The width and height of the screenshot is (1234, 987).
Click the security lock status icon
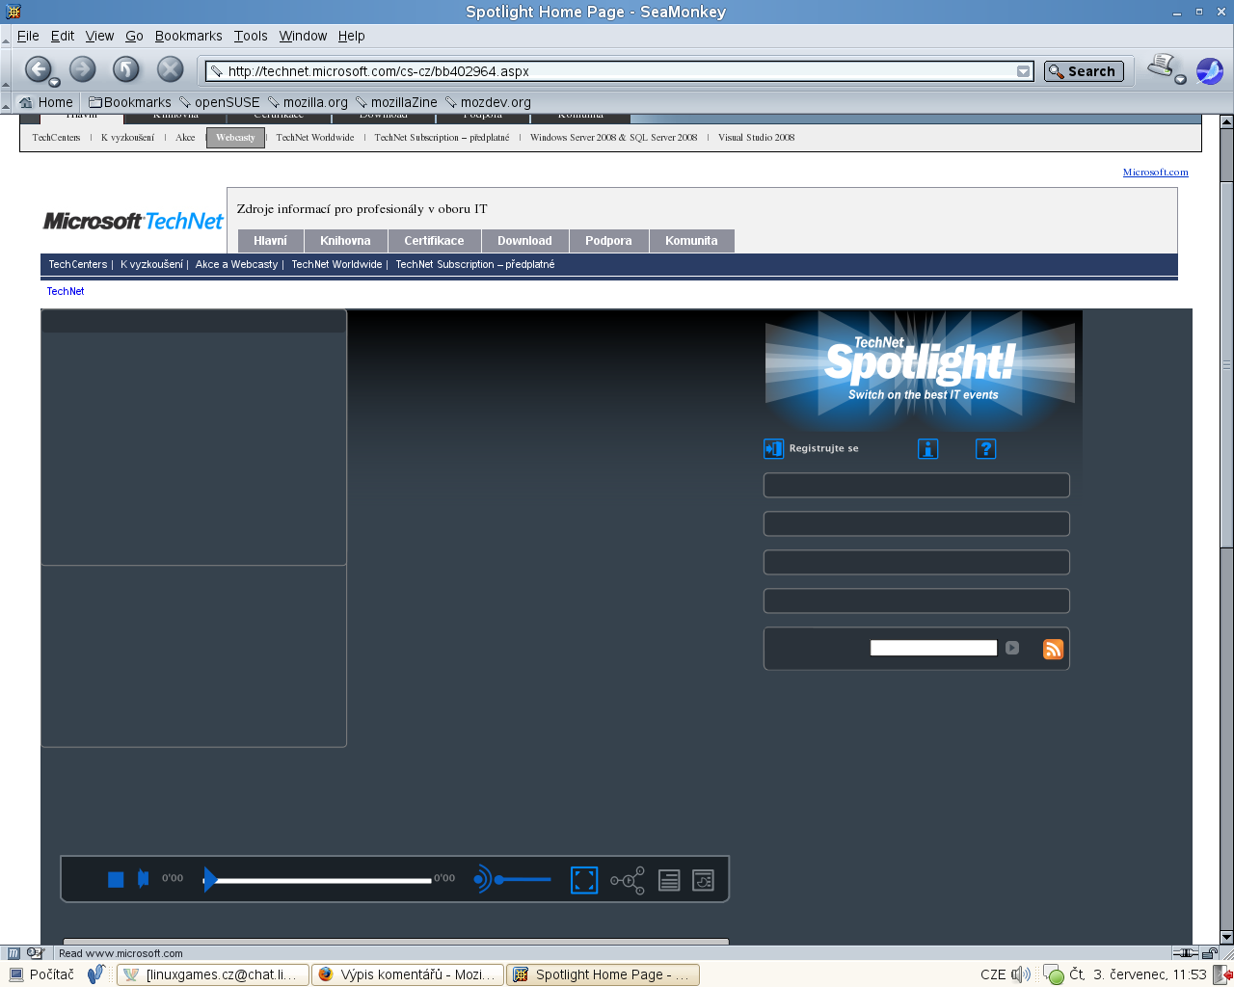(x=1210, y=953)
